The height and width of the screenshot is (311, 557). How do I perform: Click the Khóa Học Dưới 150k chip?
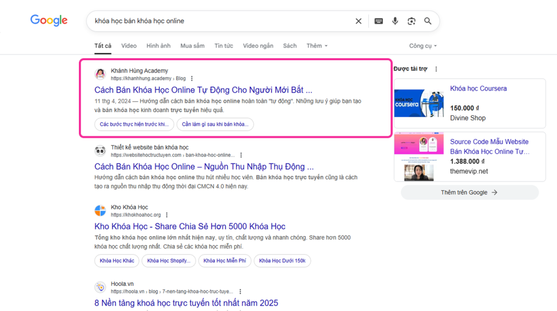pos(282,261)
